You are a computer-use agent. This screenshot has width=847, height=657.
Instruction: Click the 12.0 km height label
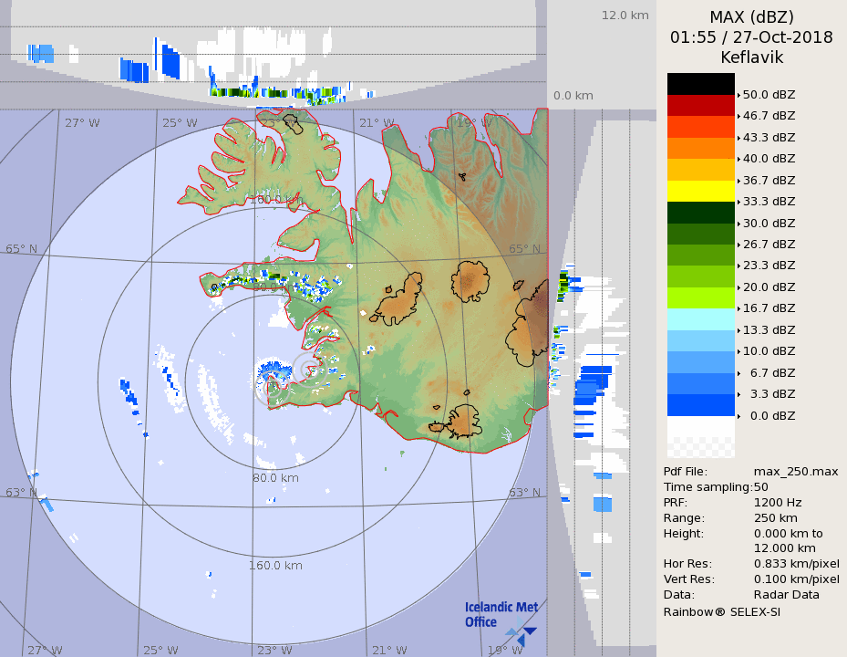pos(625,16)
